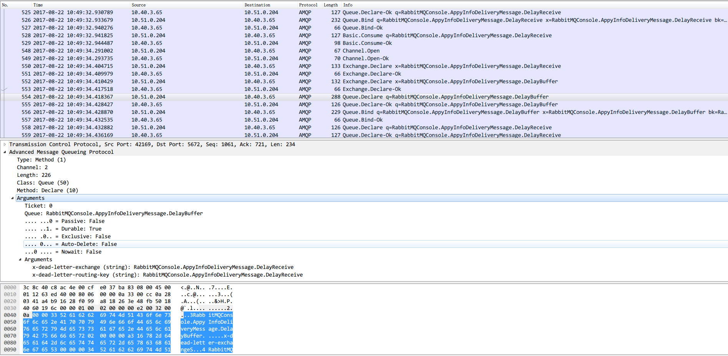Select the x-dead-letter-exchange argument line
This screenshot has width=728, height=356.
(163, 267)
